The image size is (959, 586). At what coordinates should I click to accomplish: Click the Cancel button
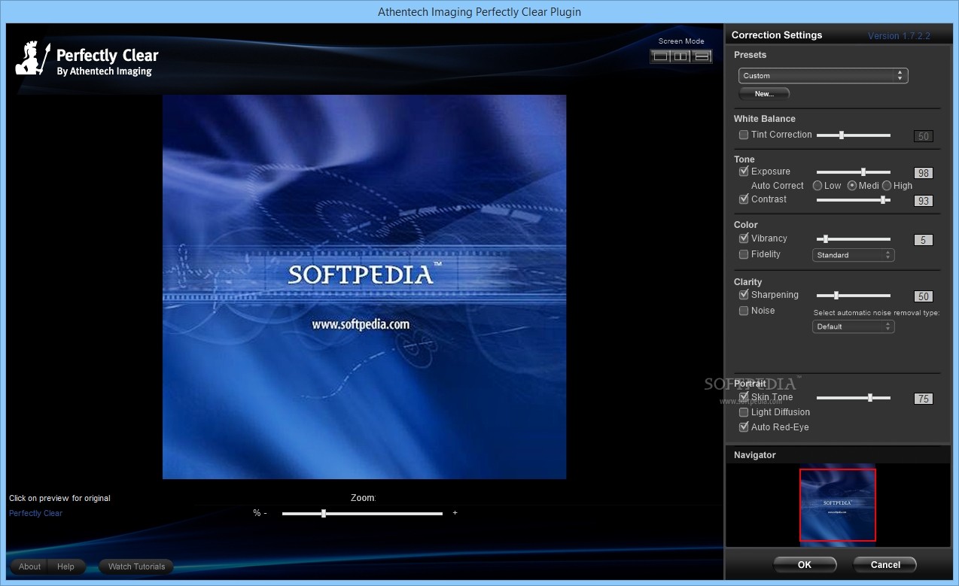coord(885,565)
